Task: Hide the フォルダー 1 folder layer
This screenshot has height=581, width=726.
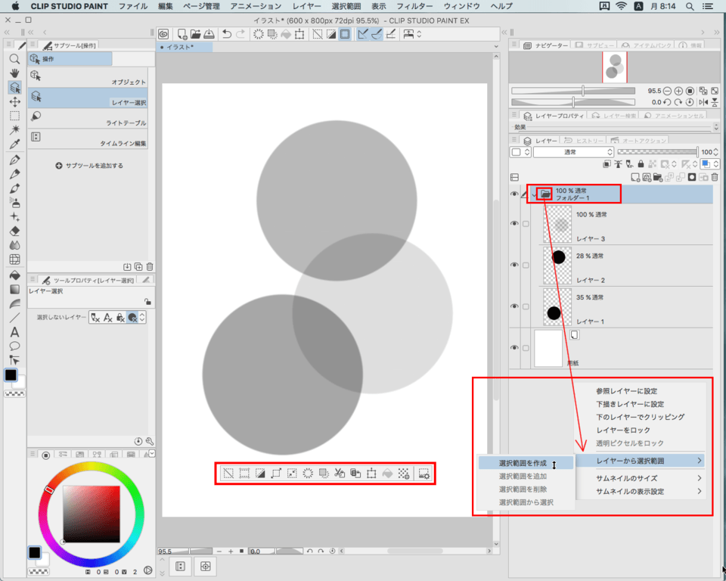Action: point(514,194)
